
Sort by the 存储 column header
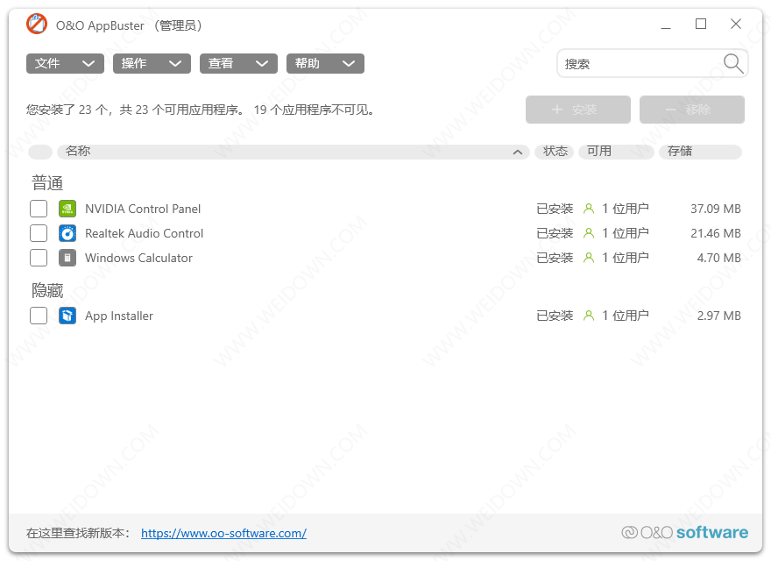[700, 152]
